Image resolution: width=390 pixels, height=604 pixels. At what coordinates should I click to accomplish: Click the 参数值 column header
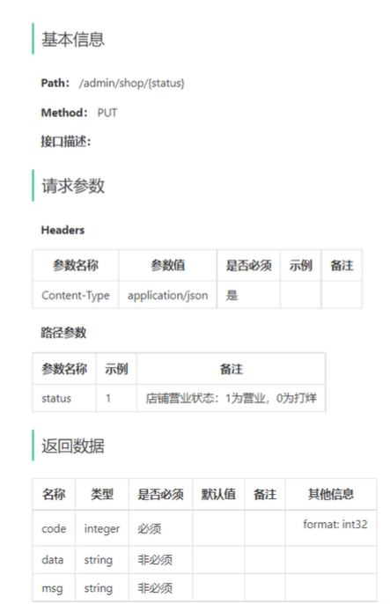point(168,265)
